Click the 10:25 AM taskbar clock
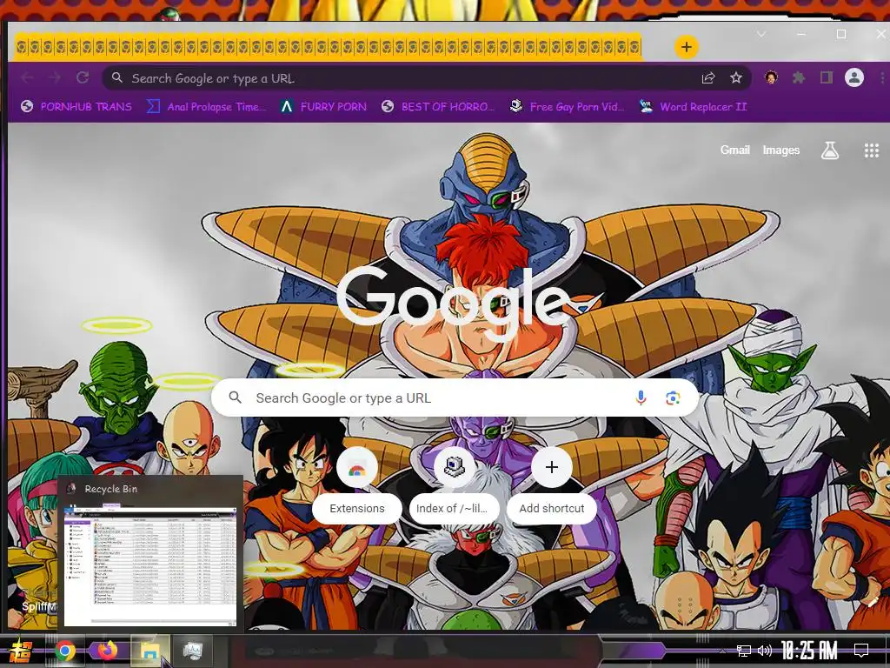The image size is (890, 668). [x=809, y=651]
